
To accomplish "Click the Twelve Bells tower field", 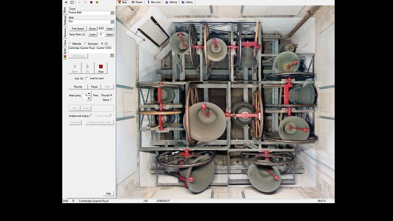I will (89, 13).
